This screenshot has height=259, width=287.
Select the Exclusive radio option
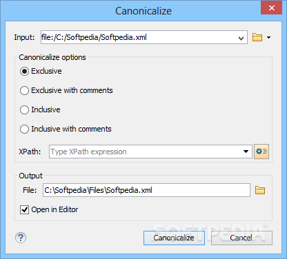point(24,71)
